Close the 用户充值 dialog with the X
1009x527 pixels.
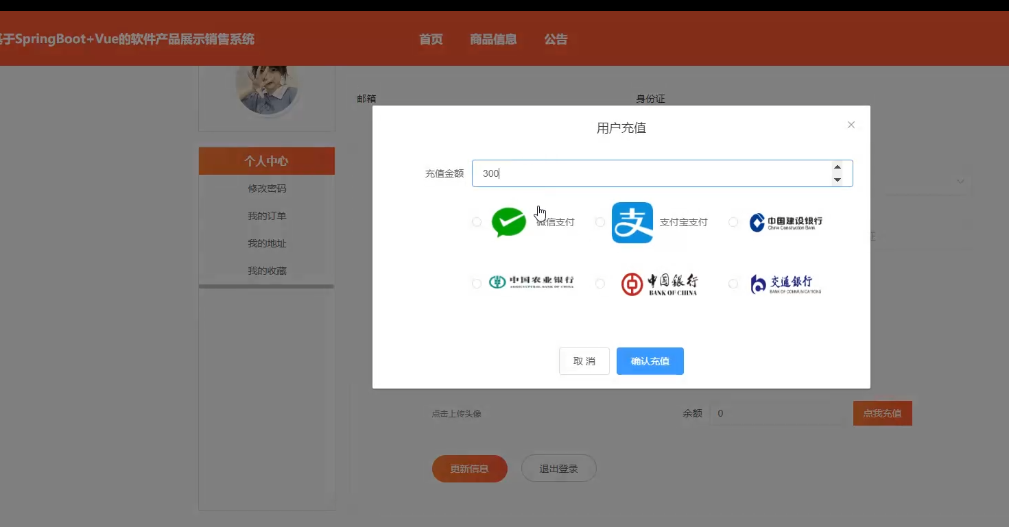pos(851,125)
